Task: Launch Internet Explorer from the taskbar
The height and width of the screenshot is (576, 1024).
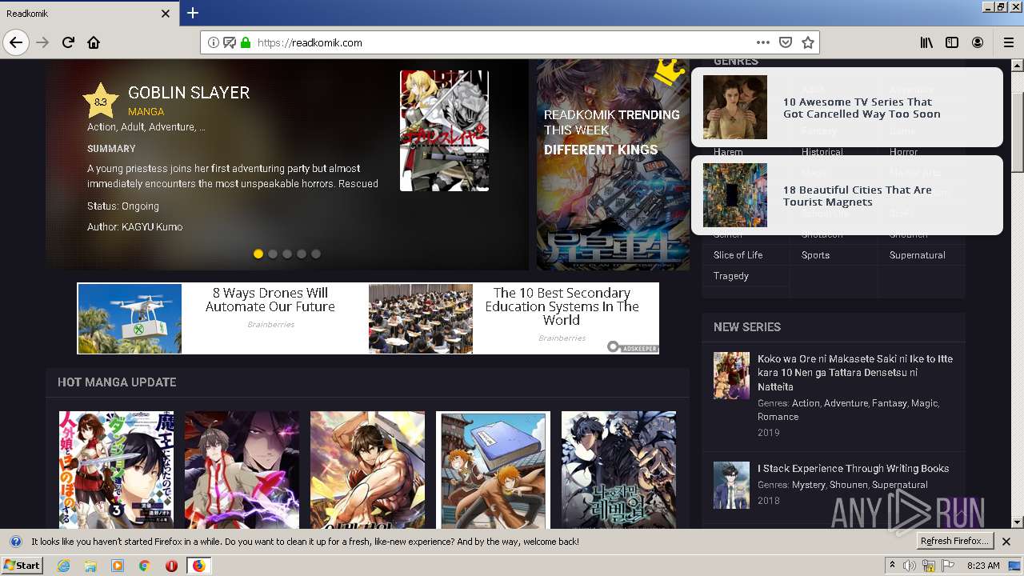Action: coord(63,566)
